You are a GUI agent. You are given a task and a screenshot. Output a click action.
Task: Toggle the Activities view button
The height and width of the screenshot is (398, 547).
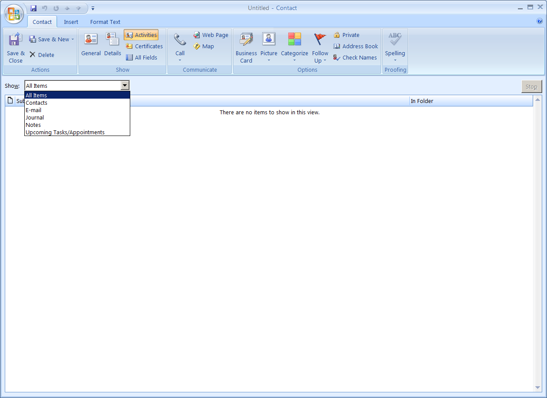click(x=141, y=35)
